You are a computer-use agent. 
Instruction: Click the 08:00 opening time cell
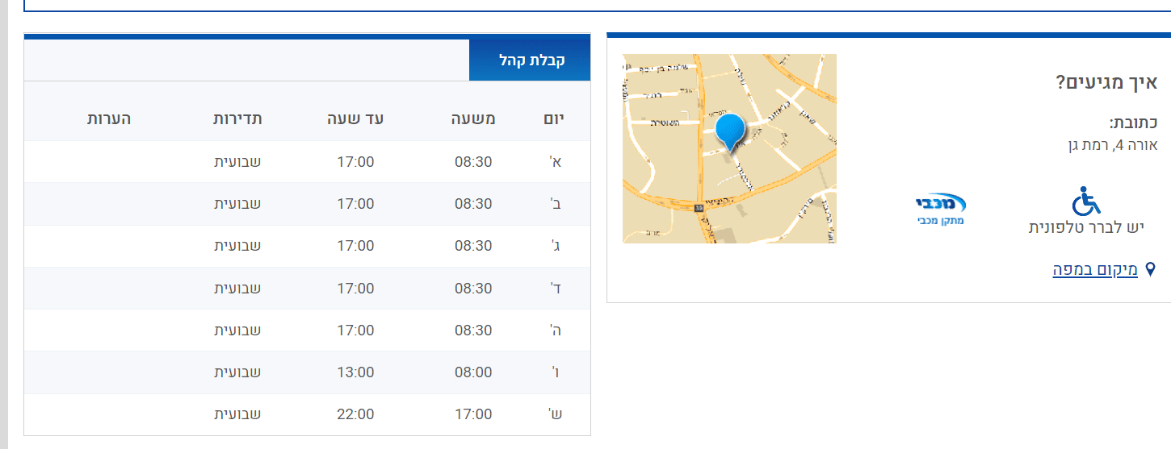473,372
